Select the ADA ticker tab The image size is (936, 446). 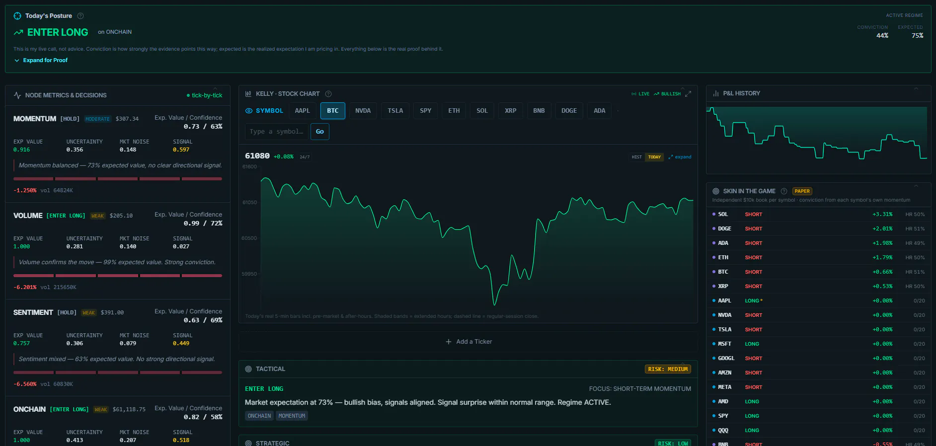pos(600,111)
